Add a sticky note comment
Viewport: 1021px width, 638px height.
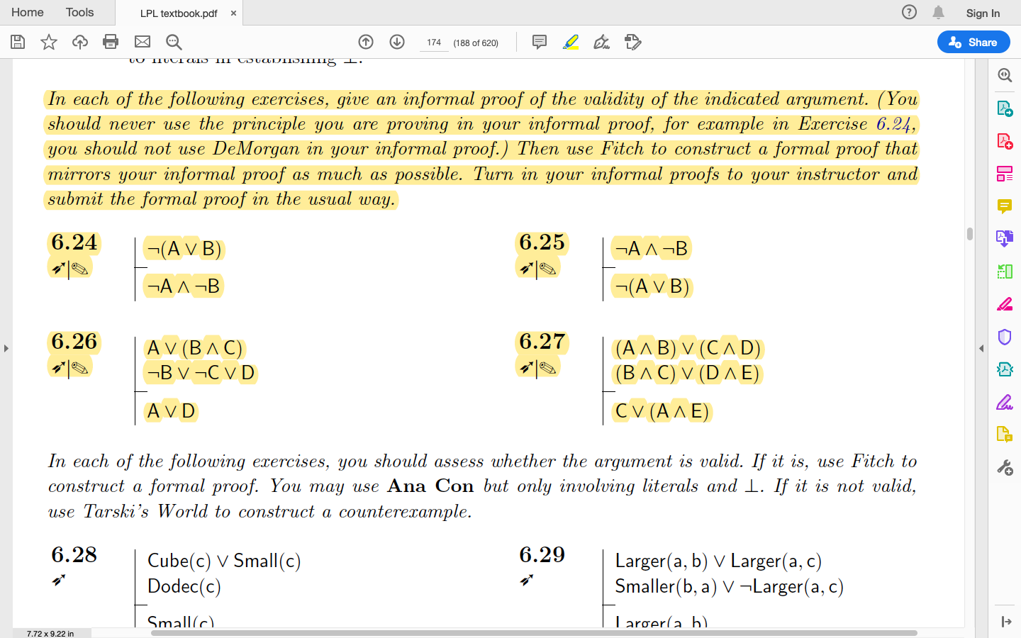pyautogui.click(x=540, y=42)
